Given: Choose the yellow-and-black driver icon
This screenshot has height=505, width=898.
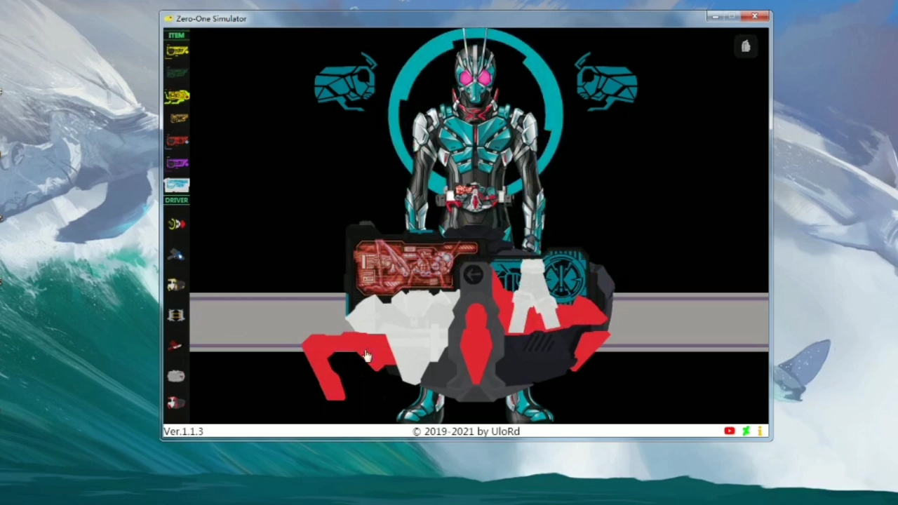Looking at the screenshot, I should [x=177, y=285].
